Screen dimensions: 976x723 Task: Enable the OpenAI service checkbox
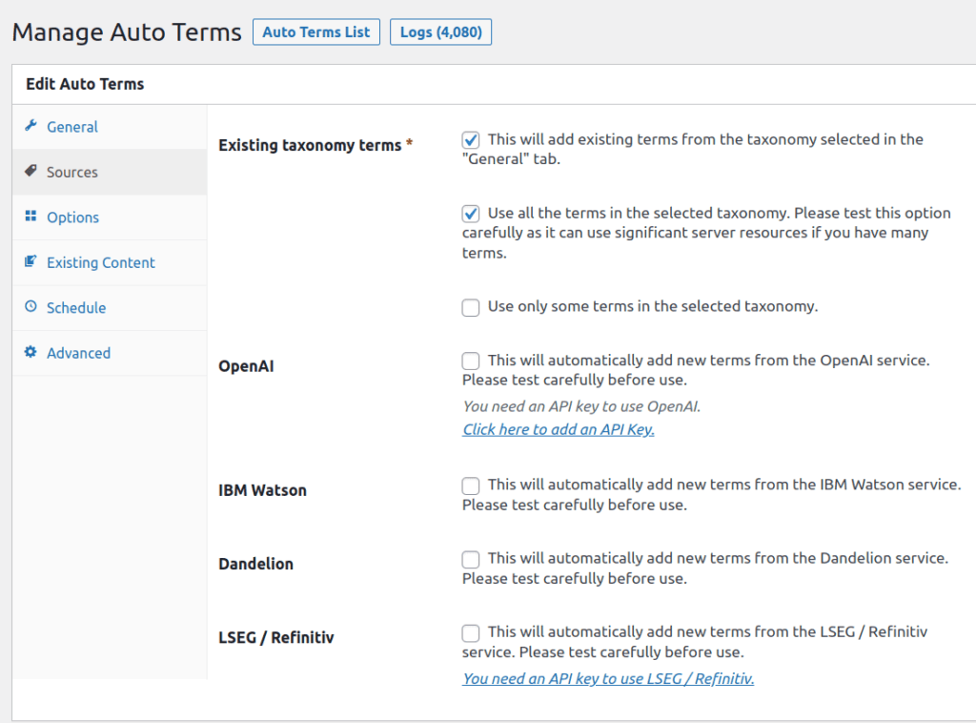pyautogui.click(x=471, y=361)
